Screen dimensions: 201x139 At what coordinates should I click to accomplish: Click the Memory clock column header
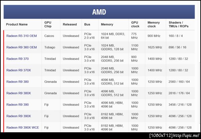(x=154, y=25)
